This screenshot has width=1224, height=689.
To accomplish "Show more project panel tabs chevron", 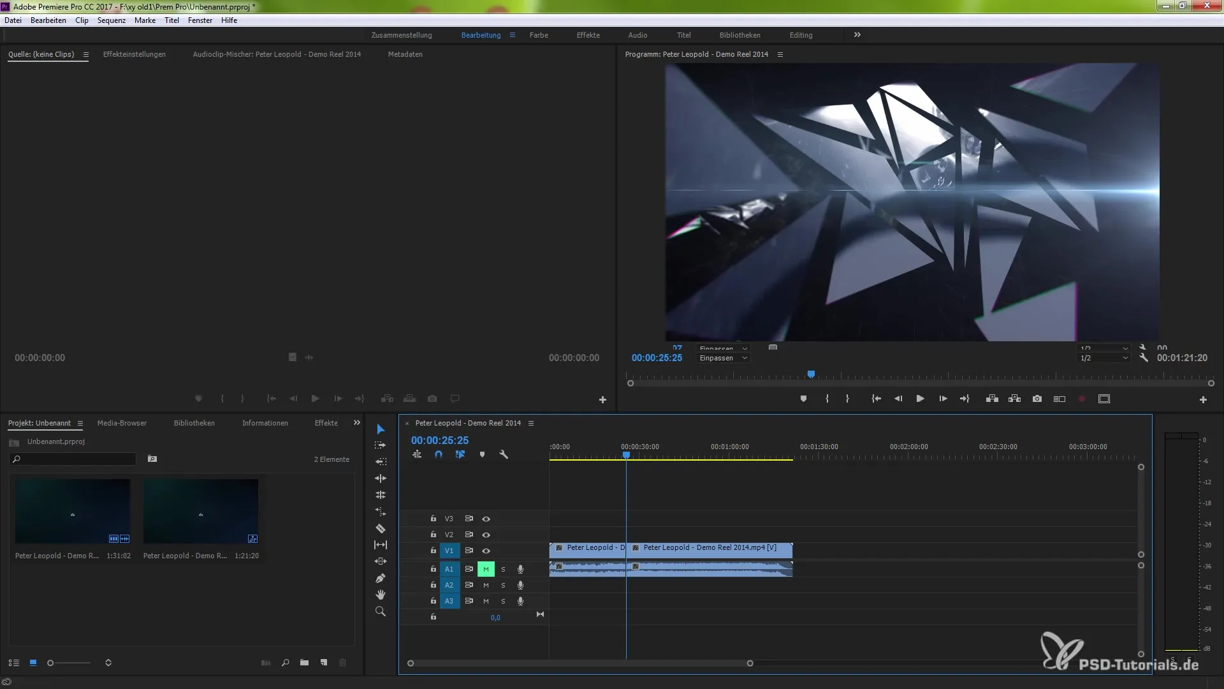I will (356, 423).
